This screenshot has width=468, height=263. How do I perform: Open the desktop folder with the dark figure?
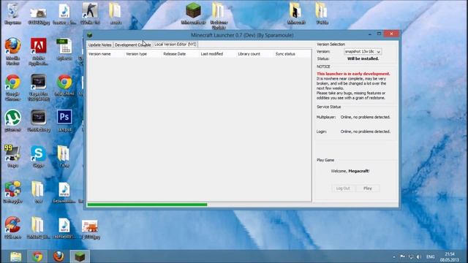click(x=296, y=14)
